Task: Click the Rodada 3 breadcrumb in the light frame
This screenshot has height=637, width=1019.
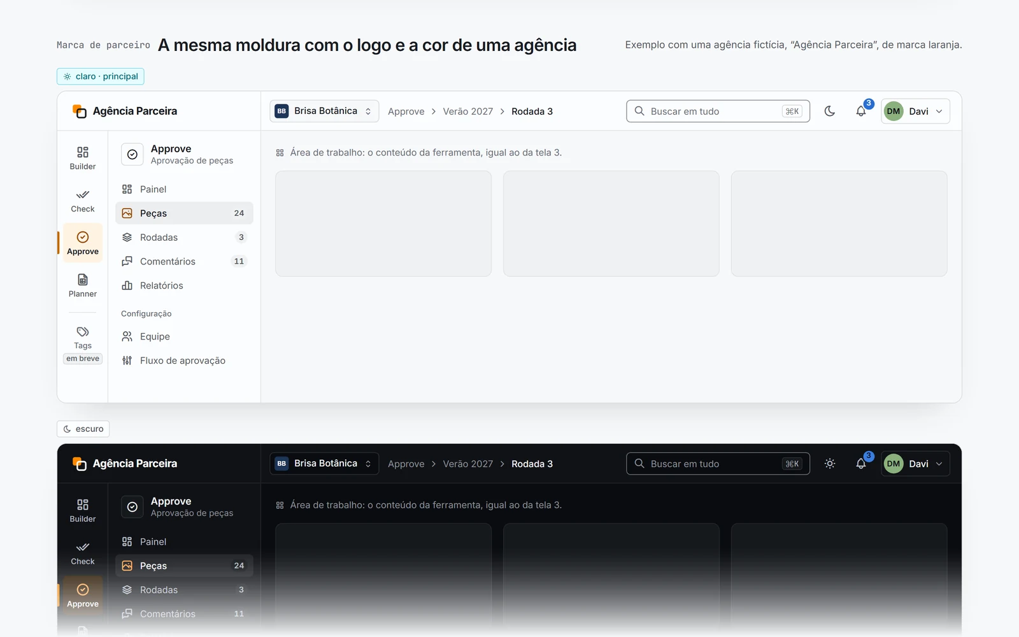Action: pyautogui.click(x=532, y=111)
